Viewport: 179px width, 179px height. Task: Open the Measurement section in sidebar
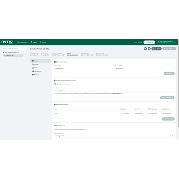[38, 71]
